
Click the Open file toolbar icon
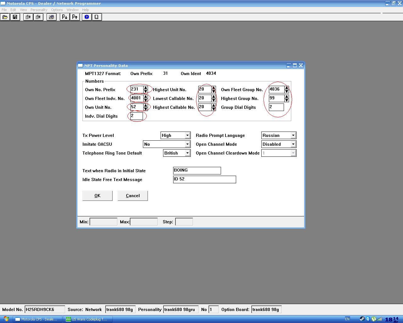point(5,17)
